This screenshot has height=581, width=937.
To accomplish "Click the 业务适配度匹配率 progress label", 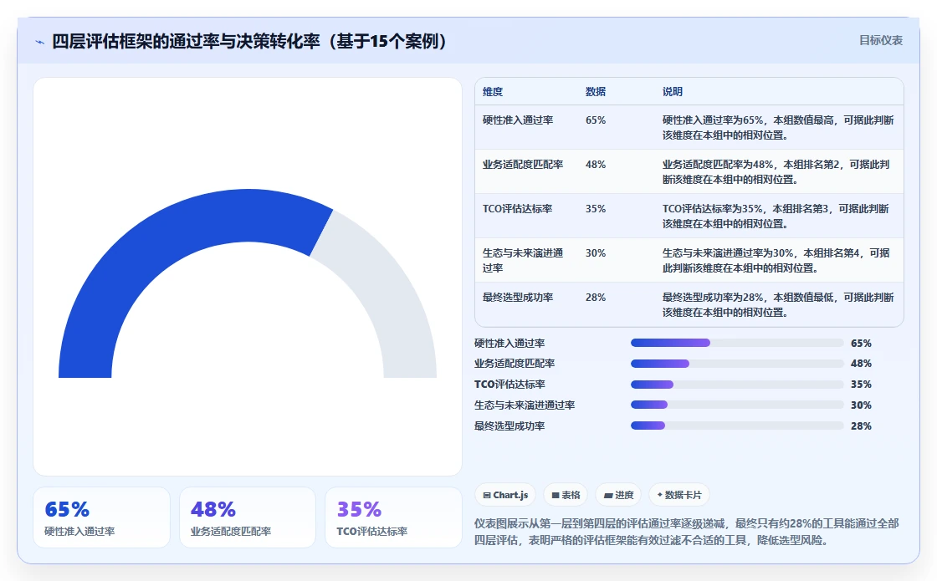I will 515,363.
